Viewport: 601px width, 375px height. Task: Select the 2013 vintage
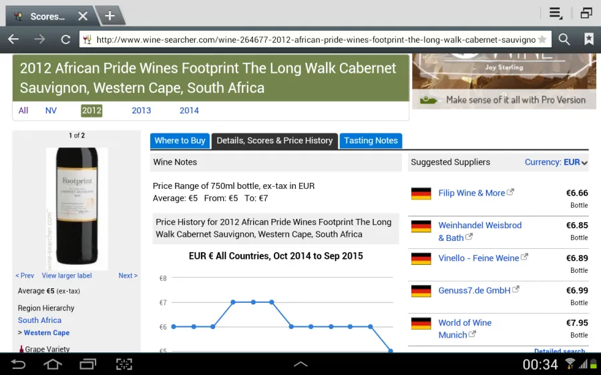[x=142, y=111]
